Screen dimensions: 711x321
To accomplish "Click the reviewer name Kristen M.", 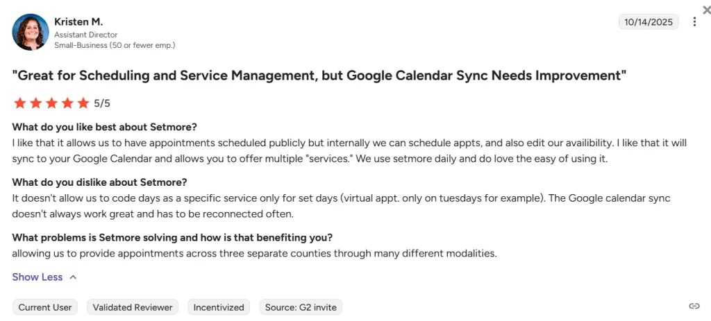I will (78, 22).
